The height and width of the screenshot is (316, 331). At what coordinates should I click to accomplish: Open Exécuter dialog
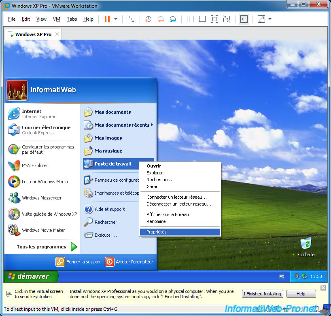[111, 235]
